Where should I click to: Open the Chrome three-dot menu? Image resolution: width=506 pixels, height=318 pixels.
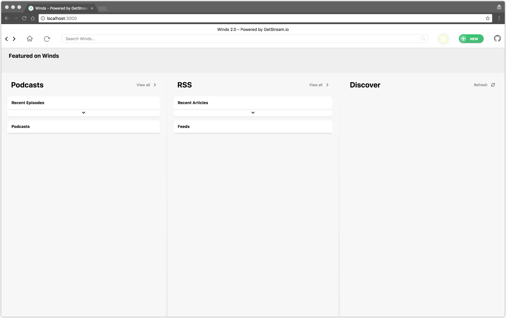pos(499,18)
